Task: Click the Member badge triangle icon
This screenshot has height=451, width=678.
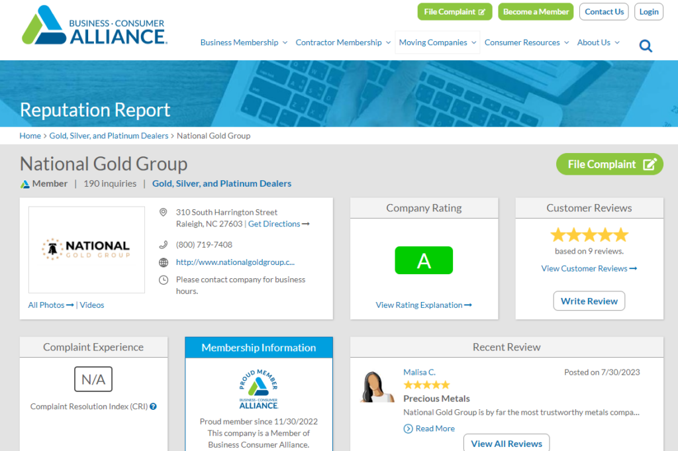Action: pos(25,184)
